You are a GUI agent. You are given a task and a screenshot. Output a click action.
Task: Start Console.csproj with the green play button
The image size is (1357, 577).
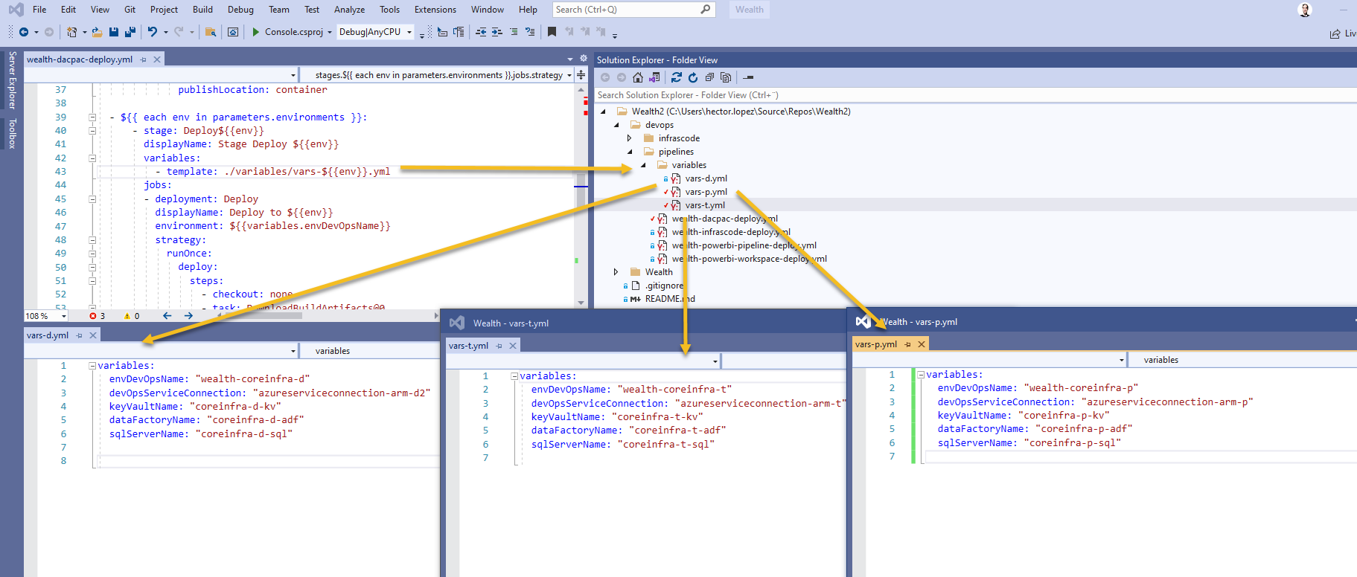[x=255, y=32]
